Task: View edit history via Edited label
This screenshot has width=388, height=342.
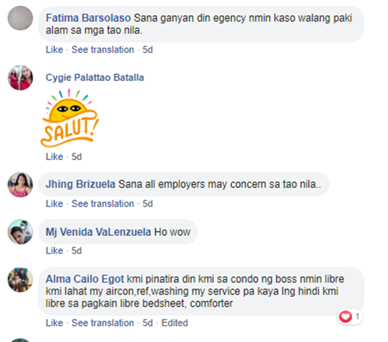Action: pos(175,323)
